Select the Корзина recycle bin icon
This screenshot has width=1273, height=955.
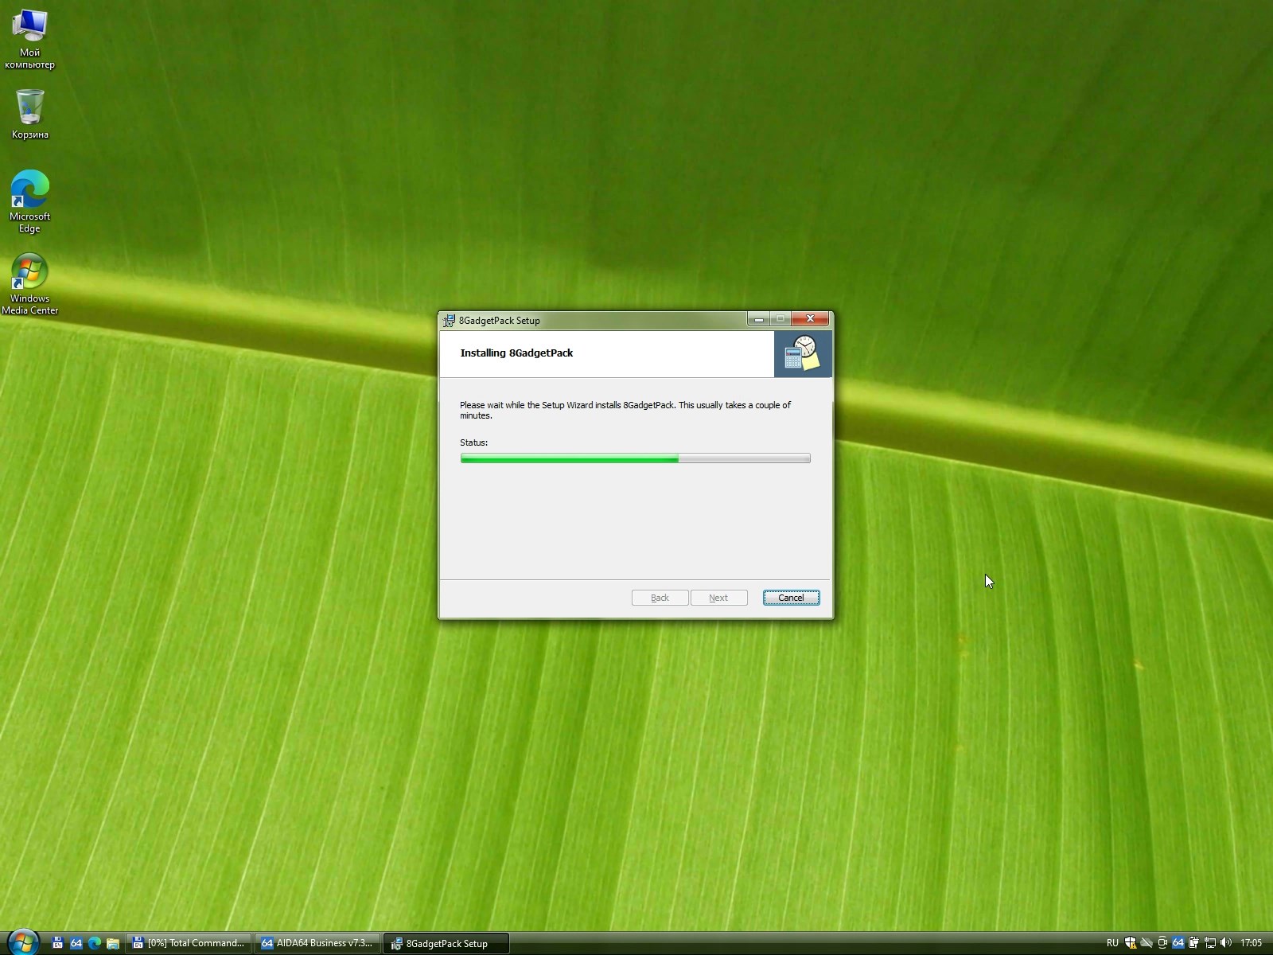coord(29,114)
